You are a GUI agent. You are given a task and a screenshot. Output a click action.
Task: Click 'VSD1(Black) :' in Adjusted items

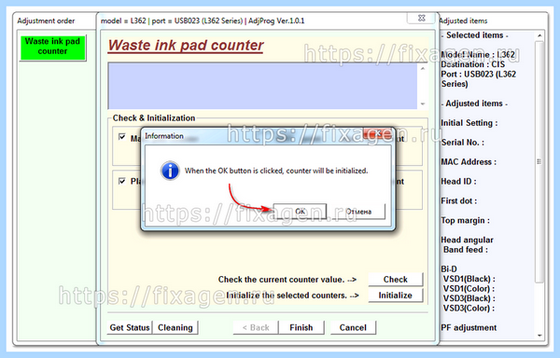(469, 279)
